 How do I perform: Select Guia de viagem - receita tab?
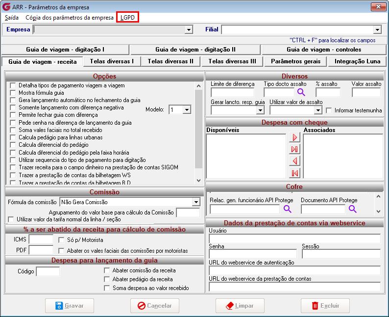click(x=43, y=62)
